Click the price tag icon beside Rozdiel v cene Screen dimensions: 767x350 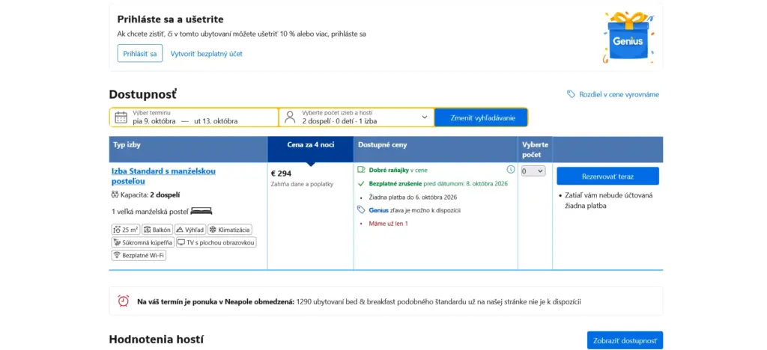(x=571, y=93)
